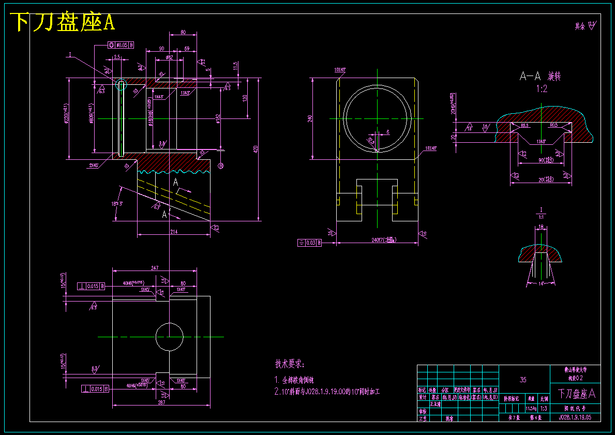Select the 审核 row label

point(422,411)
